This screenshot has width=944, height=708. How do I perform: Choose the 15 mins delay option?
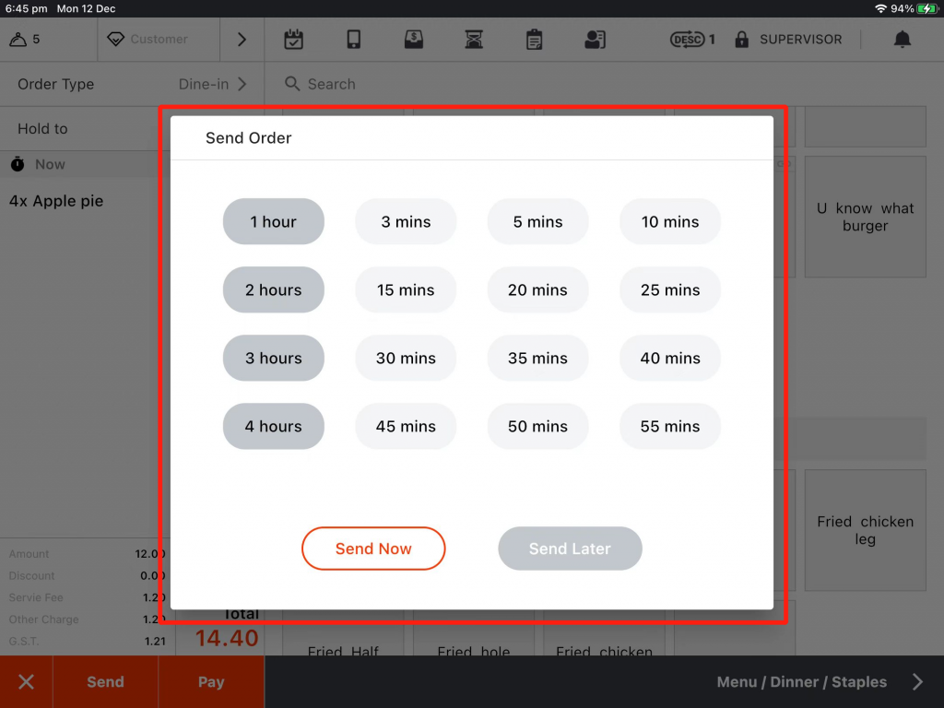[x=406, y=289]
